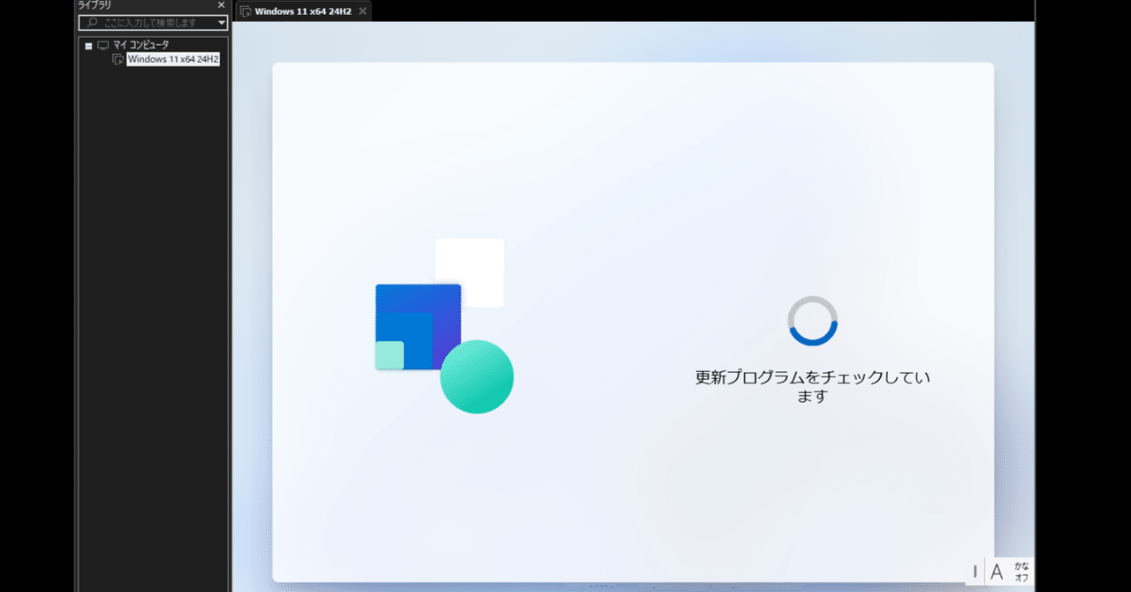Click the green circle in the setup animation
1131x592 pixels.
(477, 377)
